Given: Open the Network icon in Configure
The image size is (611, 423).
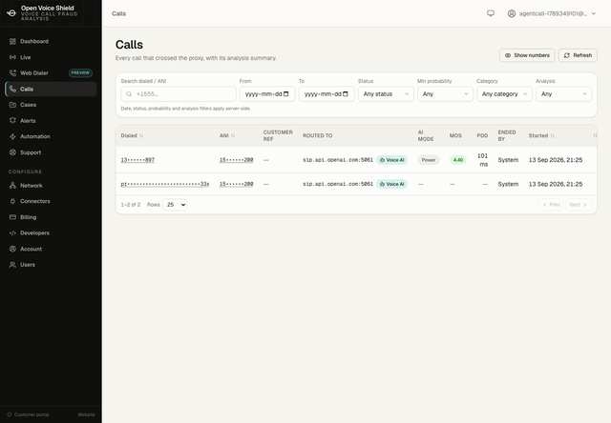Looking at the screenshot, I should pyautogui.click(x=12, y=186).
